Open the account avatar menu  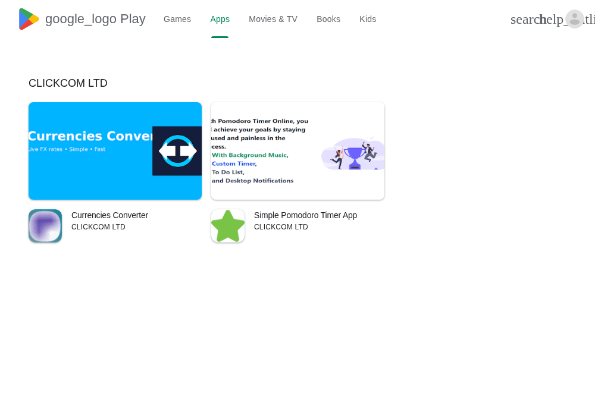(575, 19)
